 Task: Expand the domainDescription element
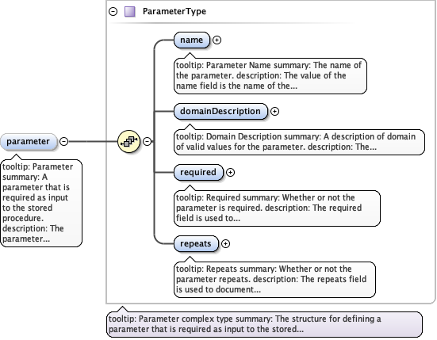pos(274,112)
